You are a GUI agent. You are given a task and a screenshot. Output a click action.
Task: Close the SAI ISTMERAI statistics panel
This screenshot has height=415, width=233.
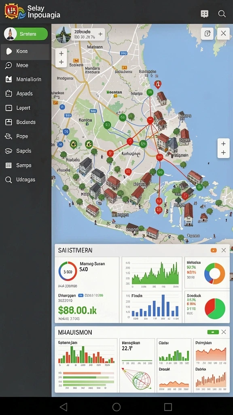point(223,250)
